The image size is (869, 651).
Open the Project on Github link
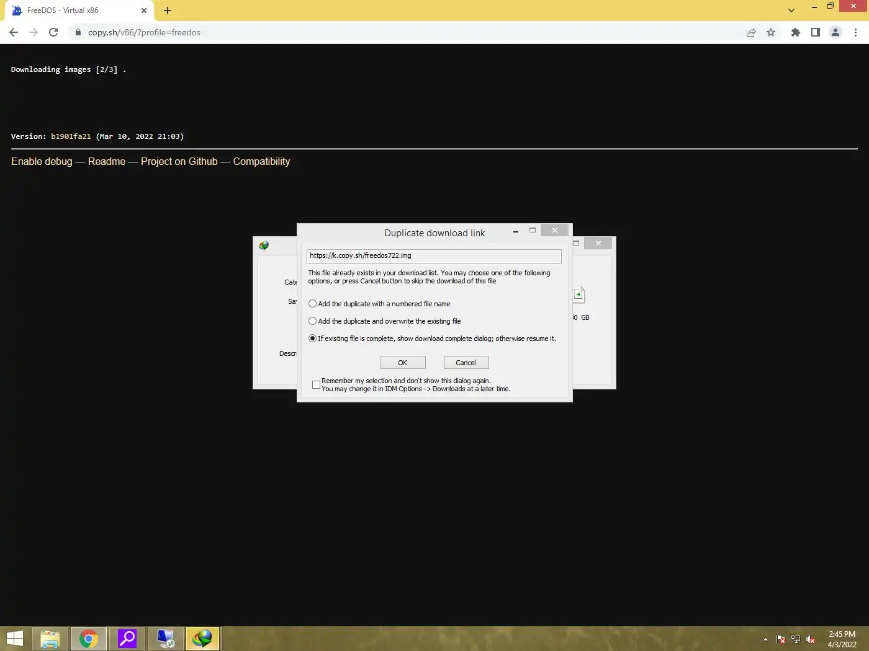click(x=179, y=161)
